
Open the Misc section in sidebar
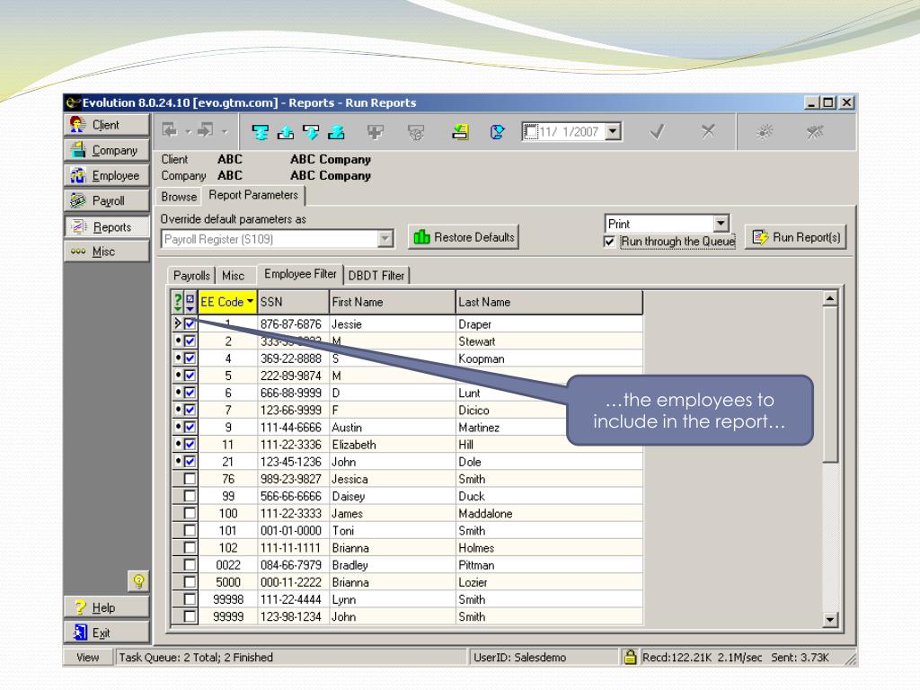click(x=107, y=252)
